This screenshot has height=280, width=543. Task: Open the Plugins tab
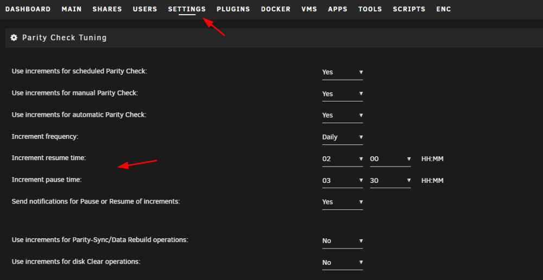tap(233, 9)
